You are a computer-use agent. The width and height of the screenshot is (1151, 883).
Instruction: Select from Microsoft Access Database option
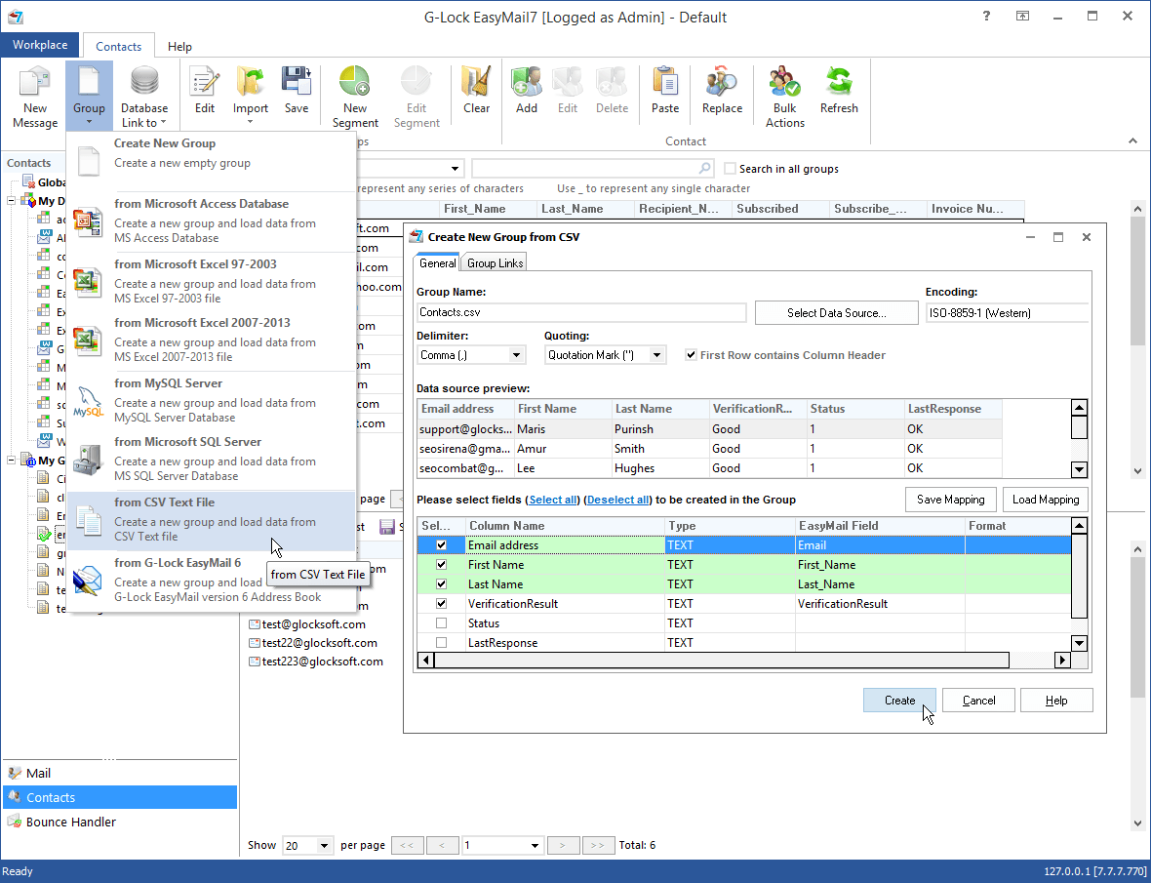click(211, 221)
